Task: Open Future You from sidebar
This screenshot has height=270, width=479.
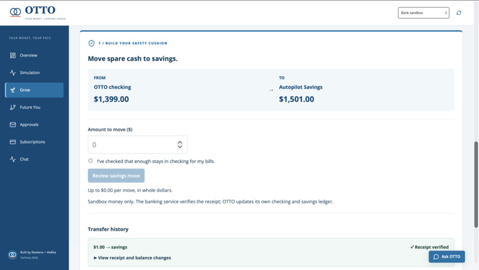Action: click(34, 107)
